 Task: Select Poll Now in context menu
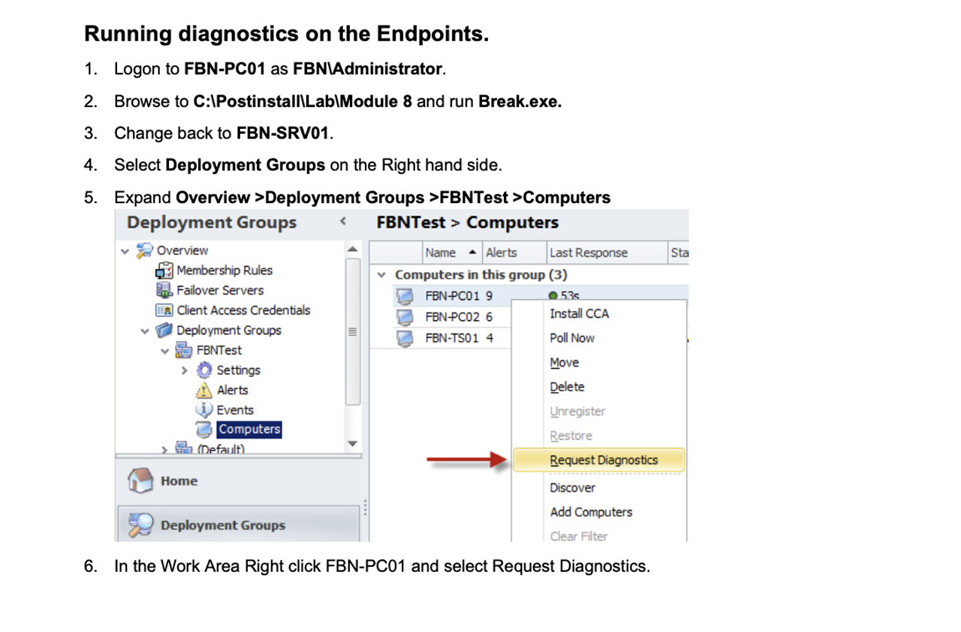[572, 338]
